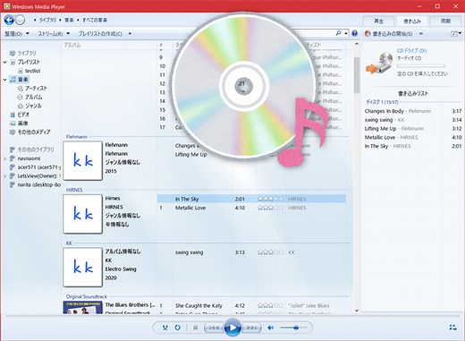Select Metallic Love track row in library
This screenshot has width=465, height=341.
[251, 208]
